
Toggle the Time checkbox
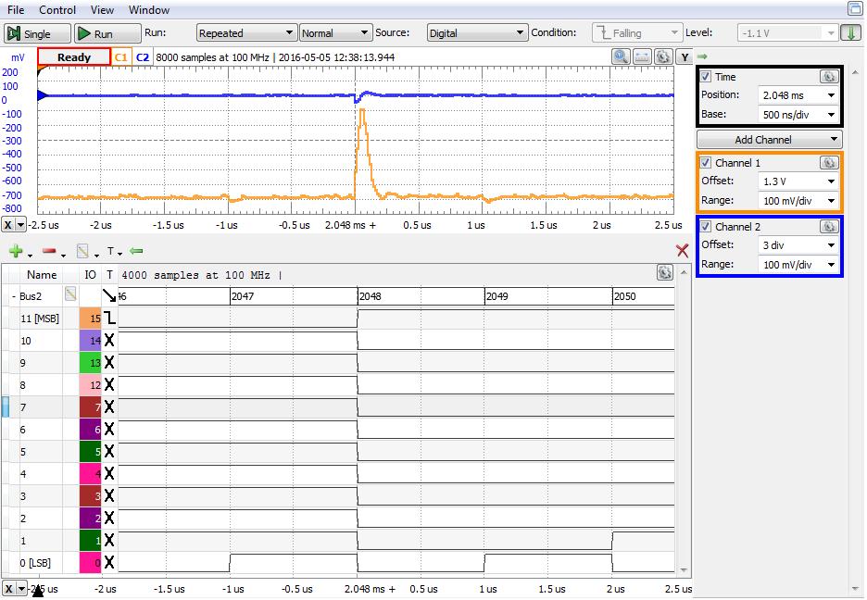706,77
